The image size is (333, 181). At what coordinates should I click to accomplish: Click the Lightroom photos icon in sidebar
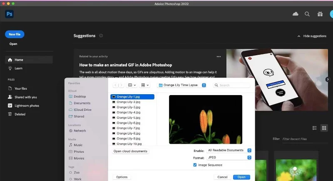(x=10, y=105)
